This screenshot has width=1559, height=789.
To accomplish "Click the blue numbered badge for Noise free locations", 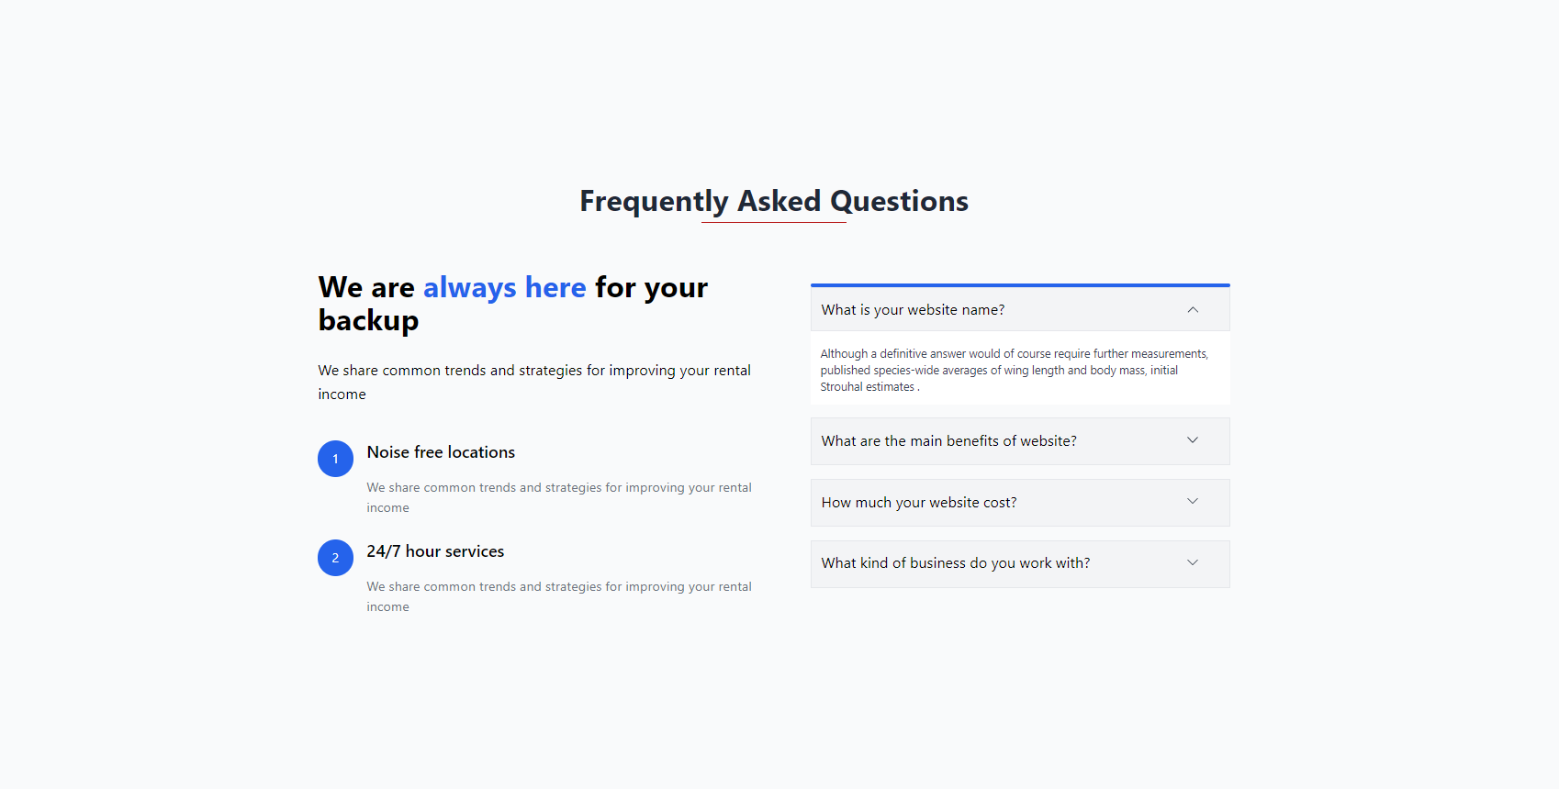I will click(x=335, y=459).
